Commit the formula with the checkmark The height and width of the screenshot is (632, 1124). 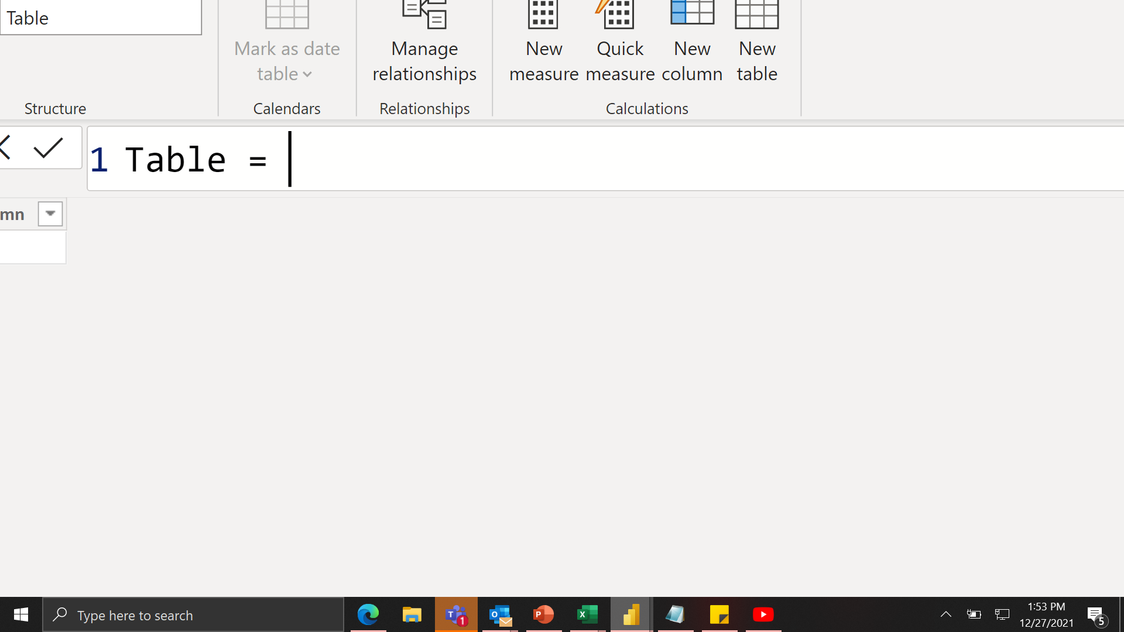[x=48, y=147]
